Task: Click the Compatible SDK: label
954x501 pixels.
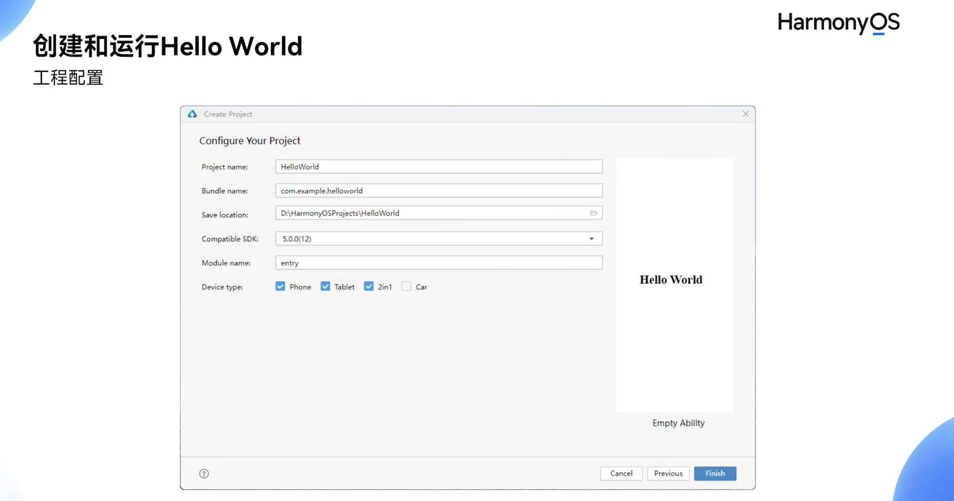Action: pos(230,239)
